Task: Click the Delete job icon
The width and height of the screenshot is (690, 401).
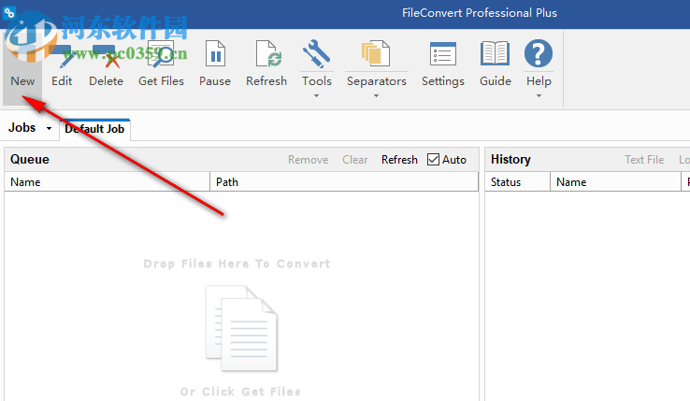Action: click(106, 55)
